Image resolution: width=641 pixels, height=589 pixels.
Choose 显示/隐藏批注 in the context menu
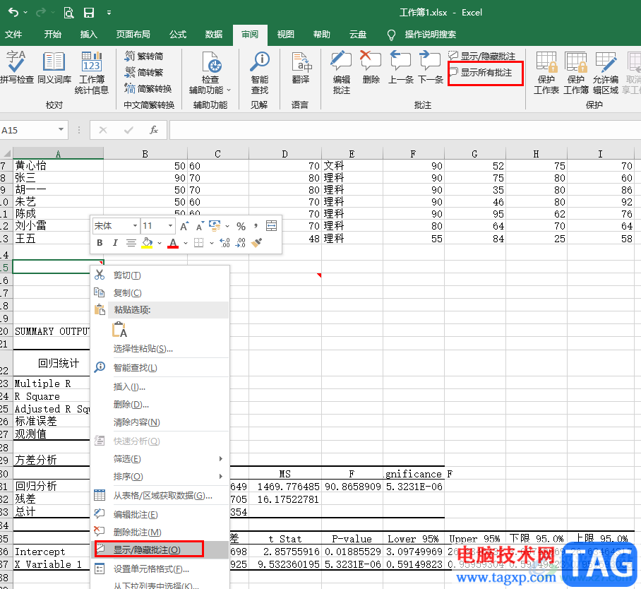(160, 550)
